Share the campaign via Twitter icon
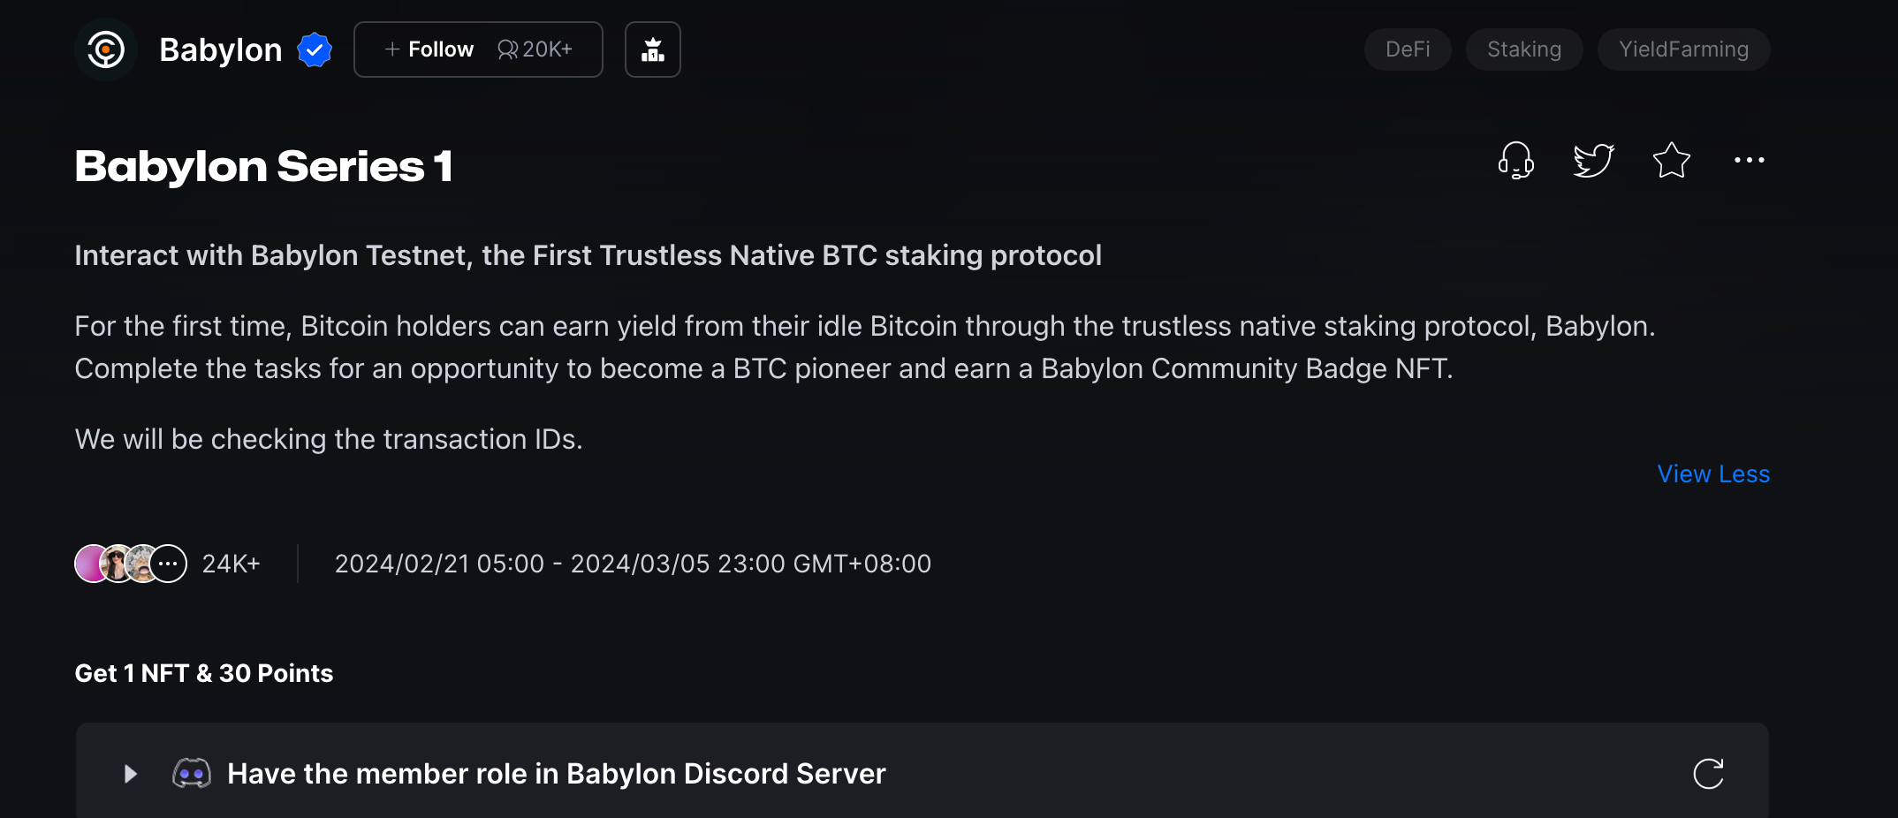The width and height of the screenshot is (1898, 818). tap(1594, 160)
